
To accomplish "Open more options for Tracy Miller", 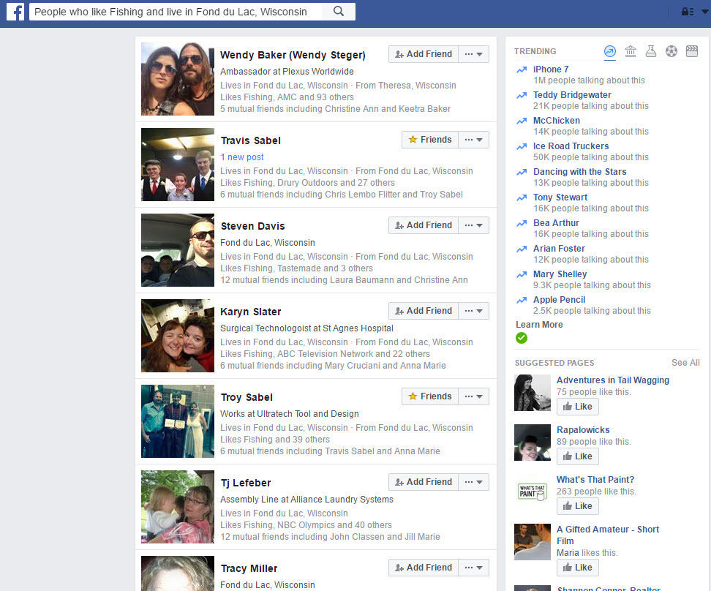I will pos(474,568).
